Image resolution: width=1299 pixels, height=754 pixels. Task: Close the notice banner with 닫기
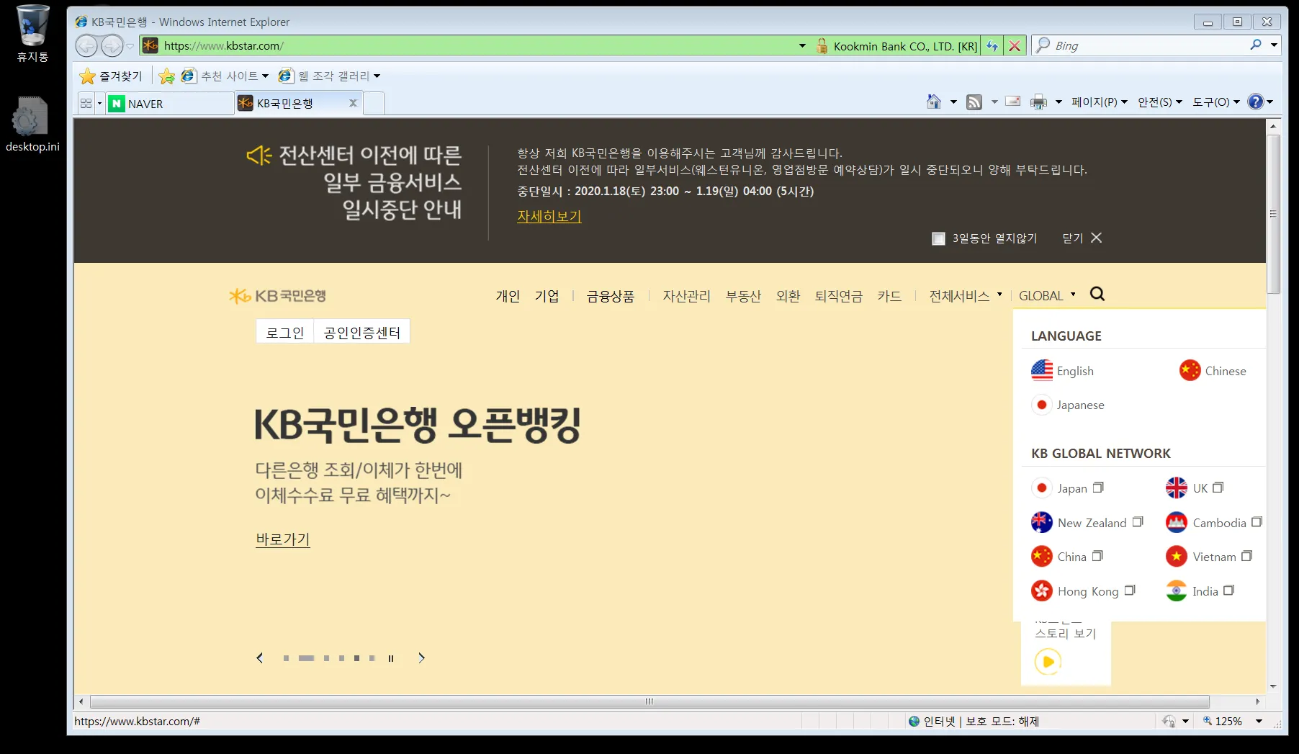[x=1082, y=238]
